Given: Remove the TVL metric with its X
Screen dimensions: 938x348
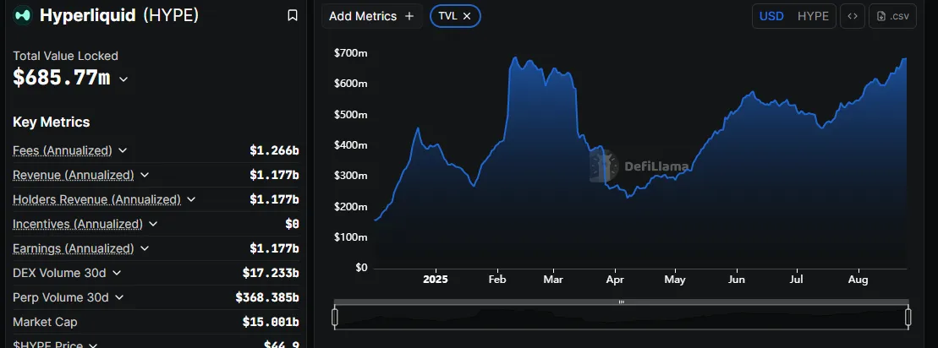Looking at the screenshot, I should coord(467,16).
